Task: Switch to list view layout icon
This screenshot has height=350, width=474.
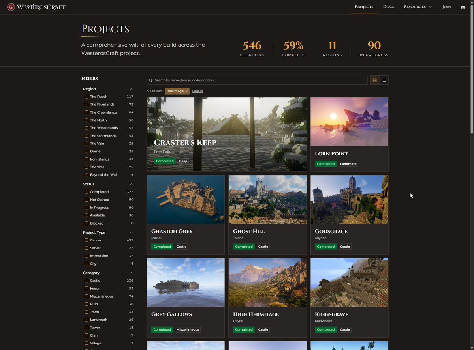Action: pyautogui.click(x=384, y=80)
